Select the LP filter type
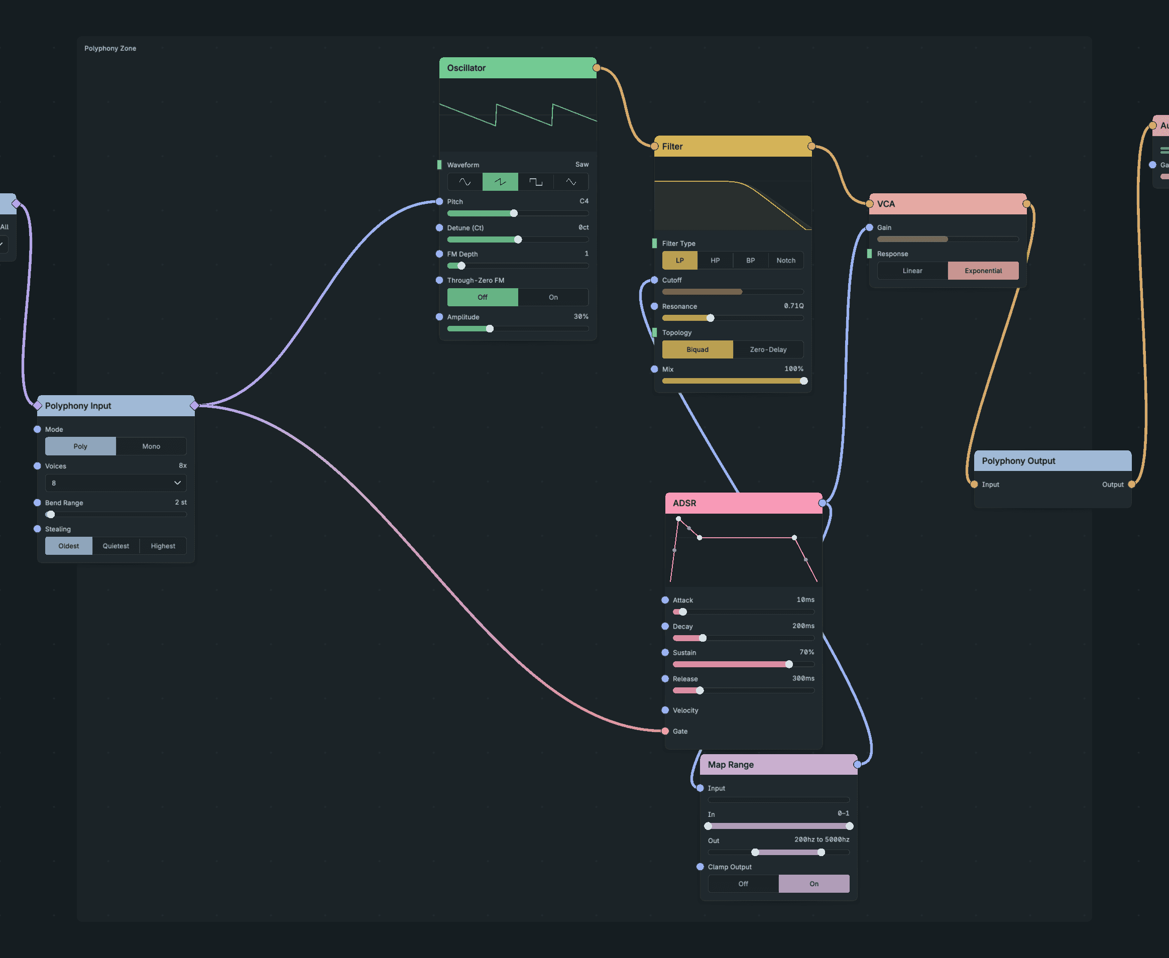This screenshot has width=1169, height=958. pos(680,261)
